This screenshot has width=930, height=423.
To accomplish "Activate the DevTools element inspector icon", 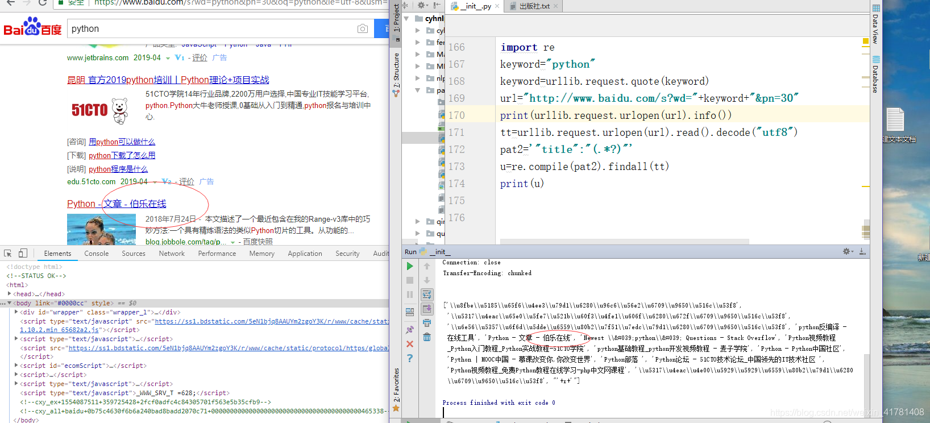I will click(8, 253).
